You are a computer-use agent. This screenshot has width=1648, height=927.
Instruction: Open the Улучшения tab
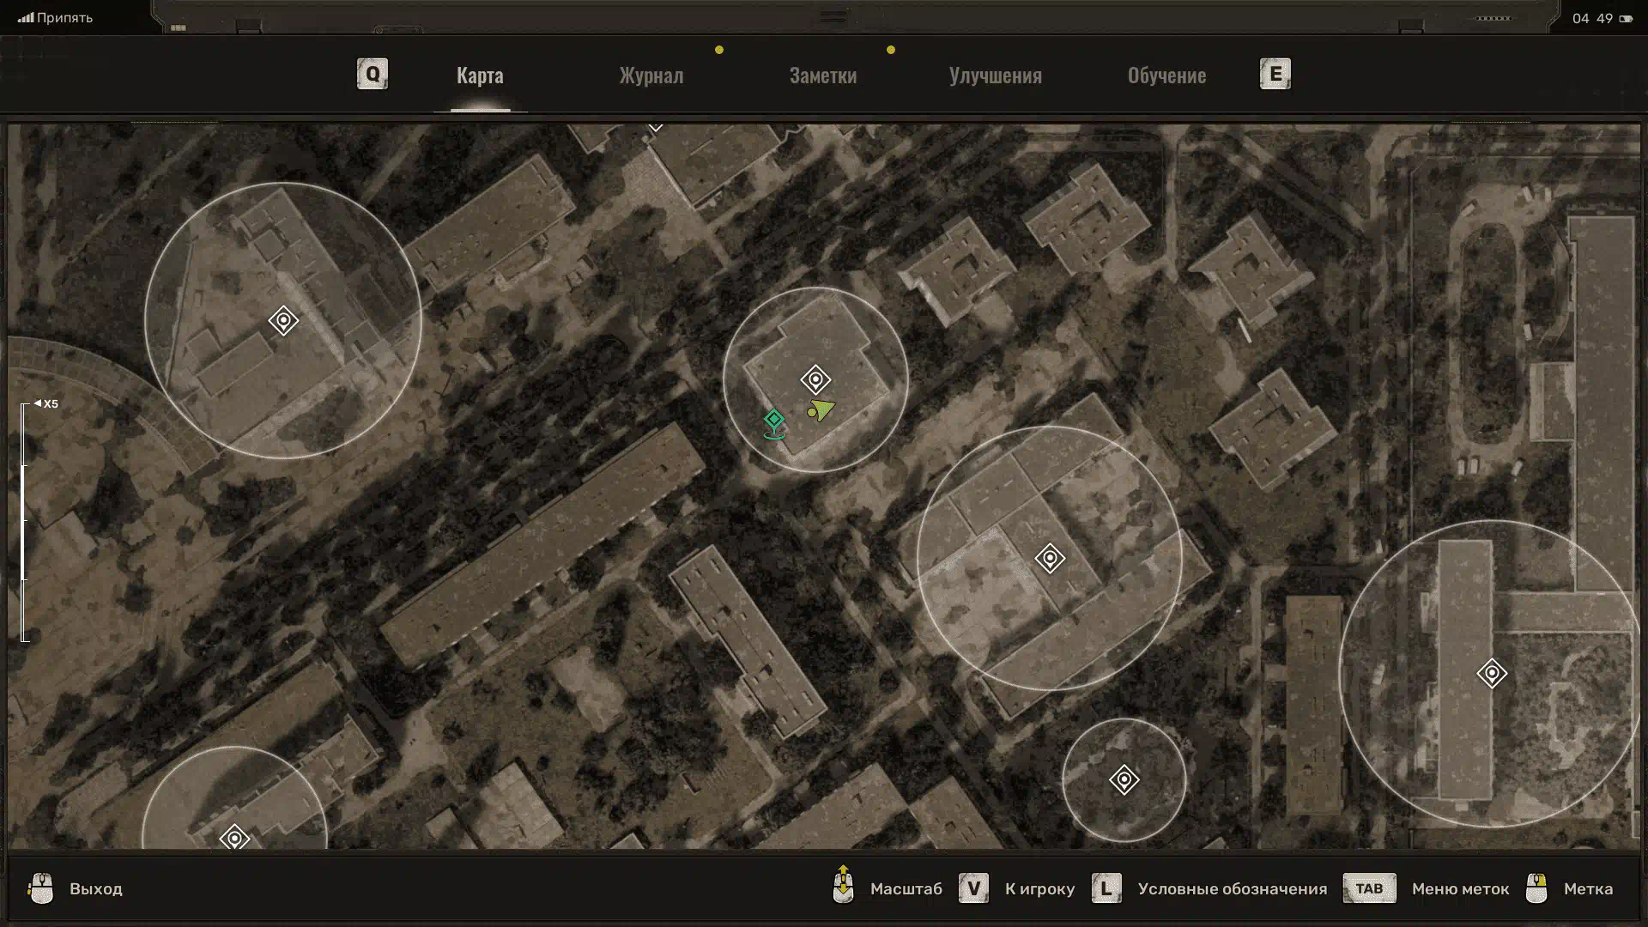click(x=995, y=76)
